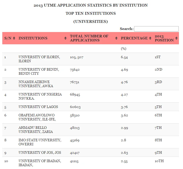Click the (UNIVERSITIES) subtitle
The image size is (183, 169).
click(91, 22)
